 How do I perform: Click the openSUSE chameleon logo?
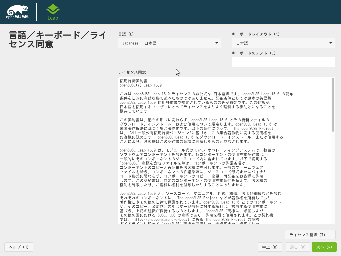17,12
